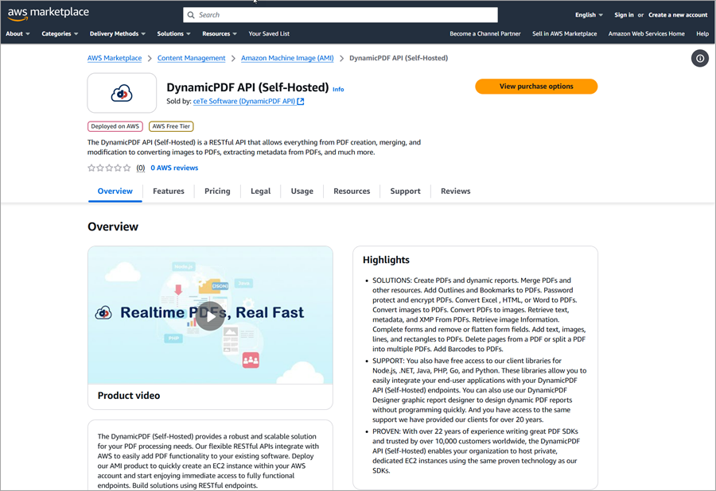Click Become a Channel Partner
Viewport: 716px width, 491px height.
[x=485, y=33]
